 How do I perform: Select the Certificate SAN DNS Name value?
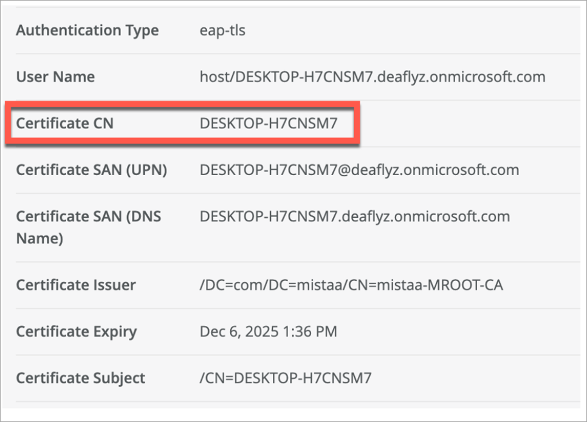[x=354, y=217]
